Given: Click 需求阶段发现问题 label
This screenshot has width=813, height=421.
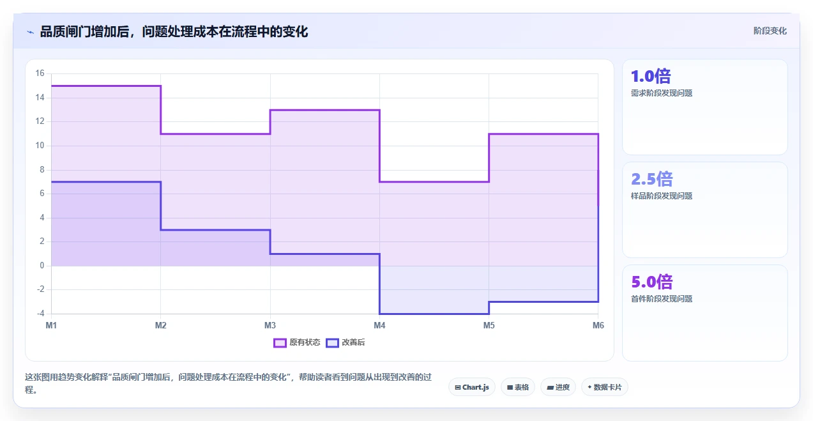Looking at the screenshot, I should (x=662, y=93).
